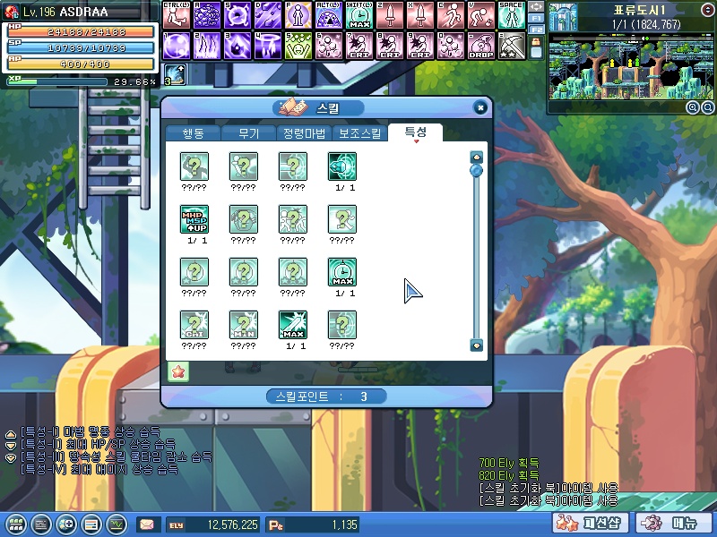This screenshot has width=717, height=537.
Task: Click the [특성-IV] 최대 데미지 상승 습득 line
Action: click(99, 469)
